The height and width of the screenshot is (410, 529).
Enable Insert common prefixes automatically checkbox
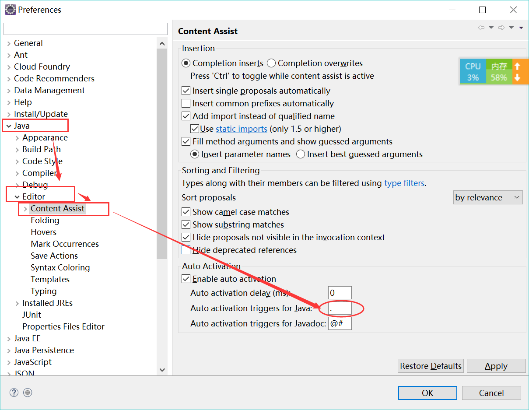click(x=186, y=104)
